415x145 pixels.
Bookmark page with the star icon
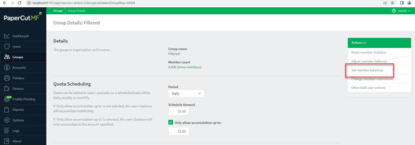click(x=392, y=3)
